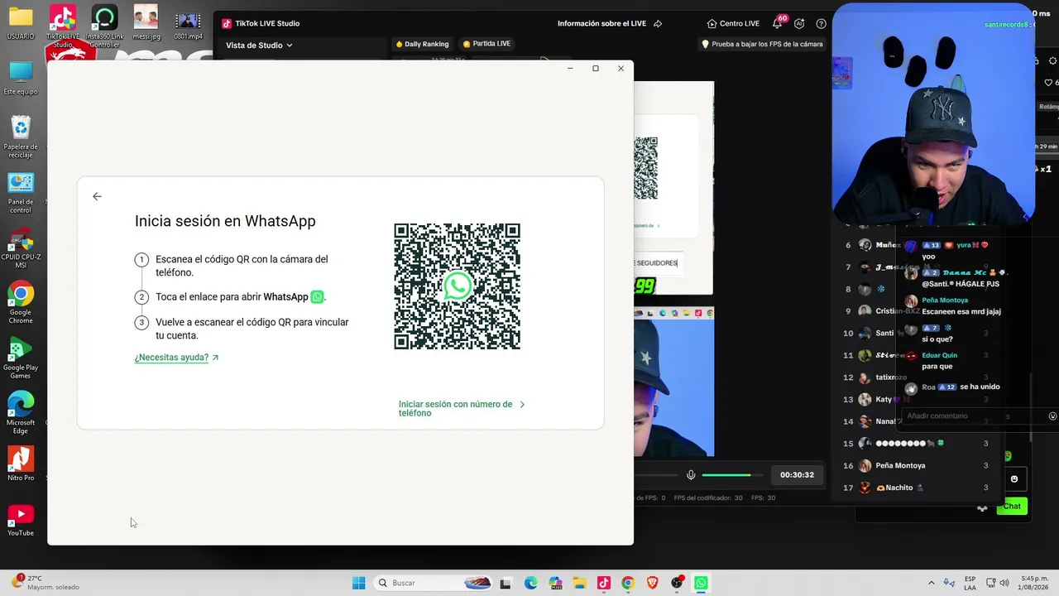Open the weather widget showing 27°C
1059x596 pixels.
[46, 583]
